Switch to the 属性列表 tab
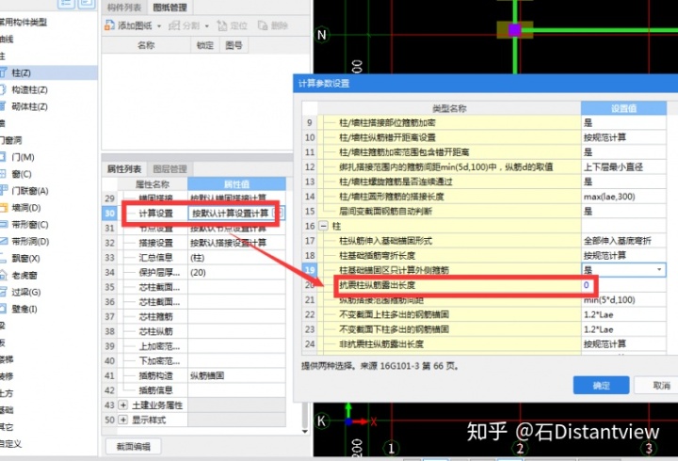 tap(124, 168)
